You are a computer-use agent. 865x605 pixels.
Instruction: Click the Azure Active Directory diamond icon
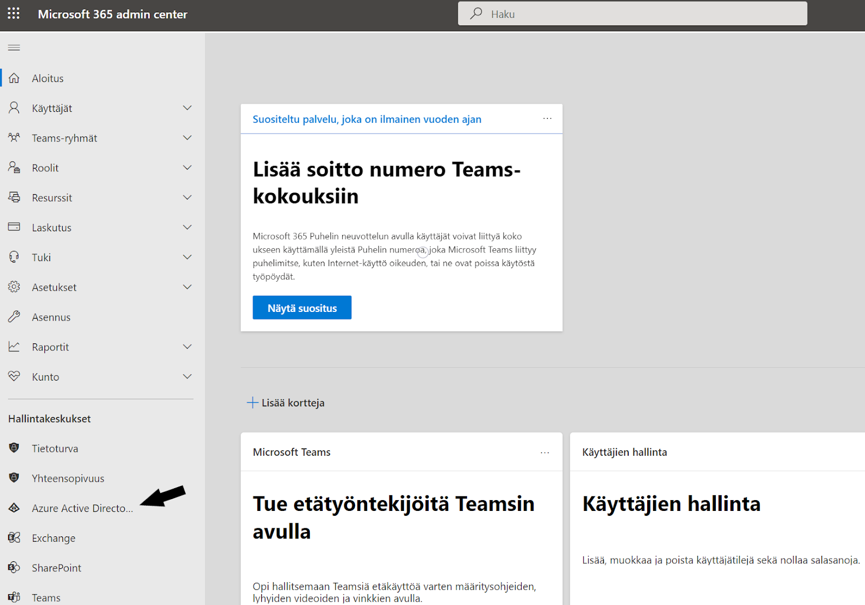coord(14,508)
